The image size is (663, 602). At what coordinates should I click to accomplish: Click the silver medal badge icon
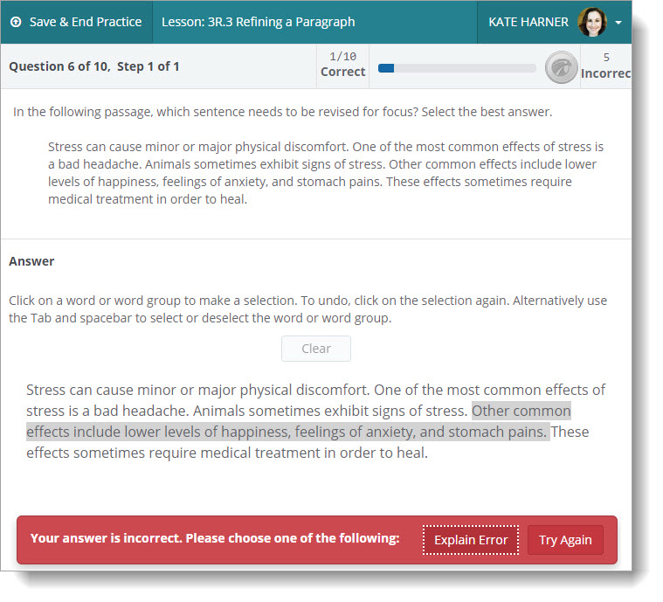pos(561,67)
